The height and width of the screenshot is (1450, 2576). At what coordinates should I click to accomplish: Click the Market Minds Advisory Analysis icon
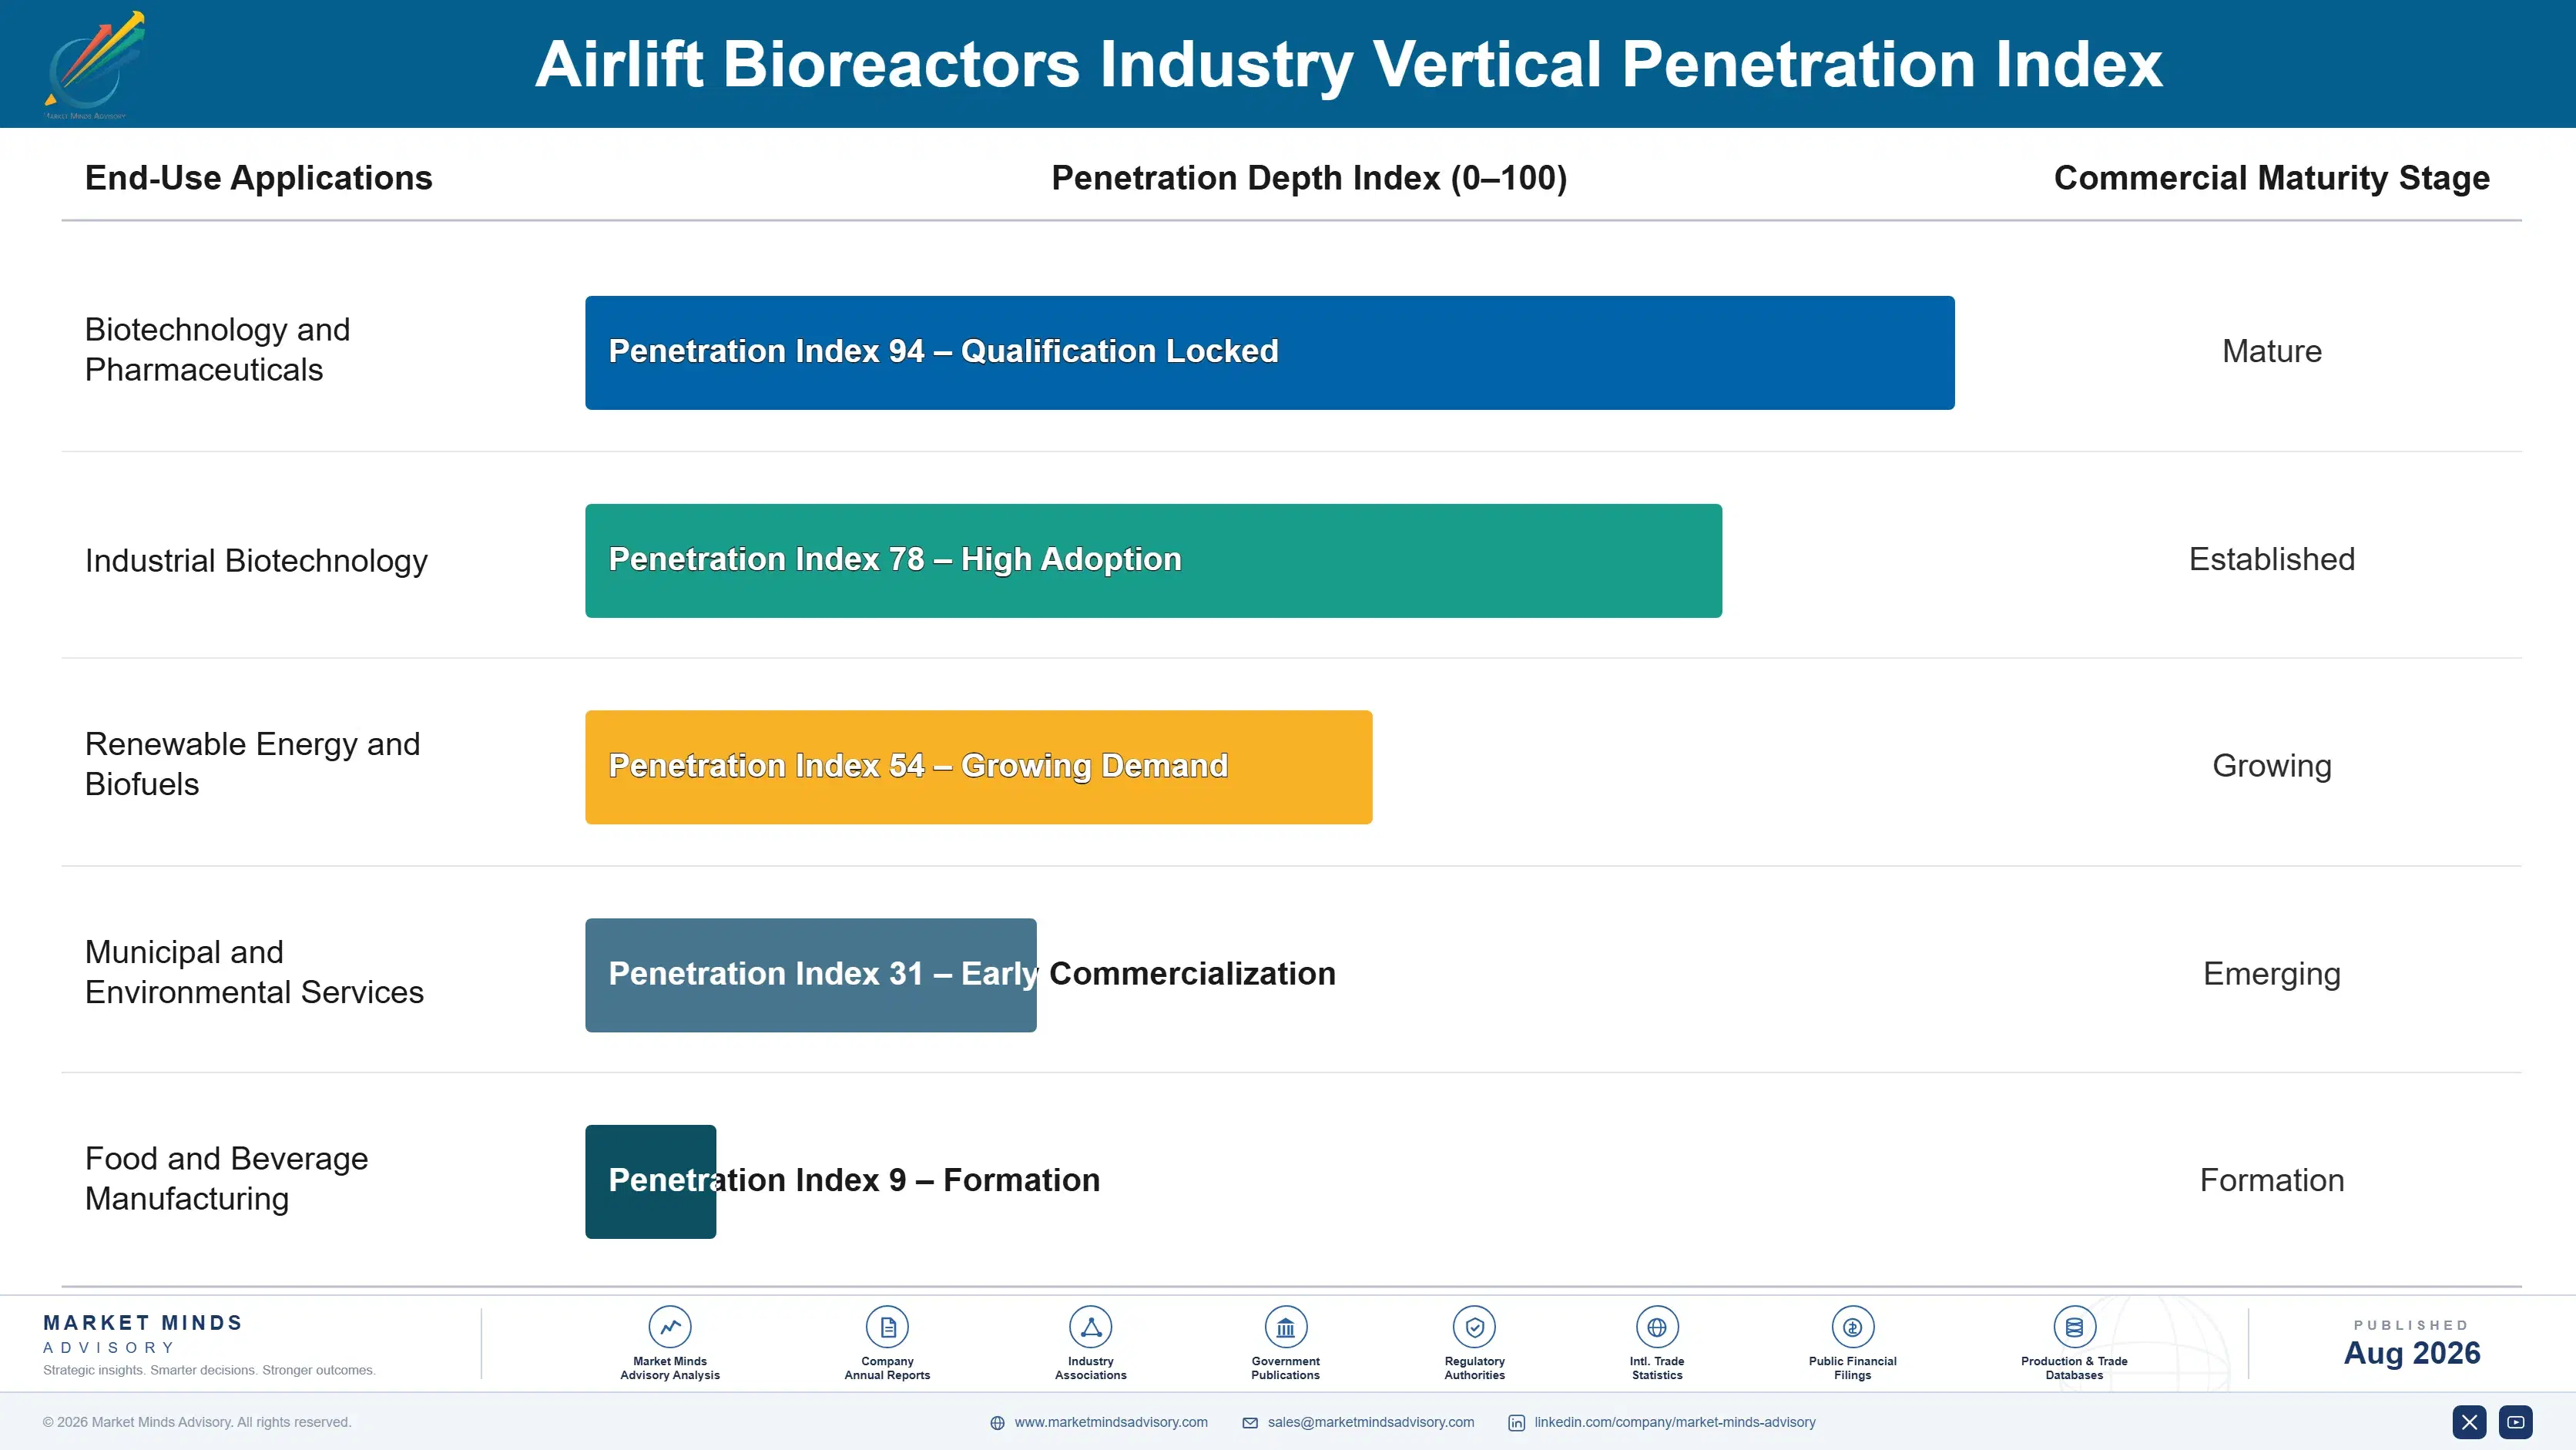click(670, 1327)
